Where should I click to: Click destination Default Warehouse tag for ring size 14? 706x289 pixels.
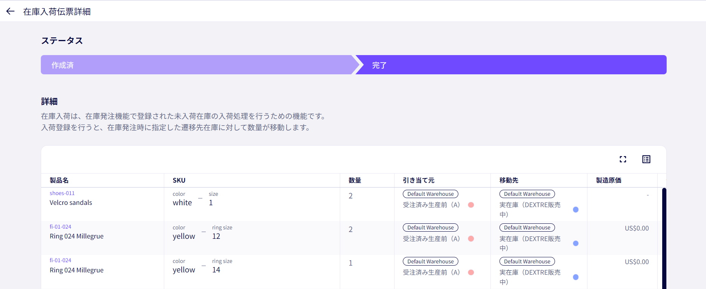(527, 261)
